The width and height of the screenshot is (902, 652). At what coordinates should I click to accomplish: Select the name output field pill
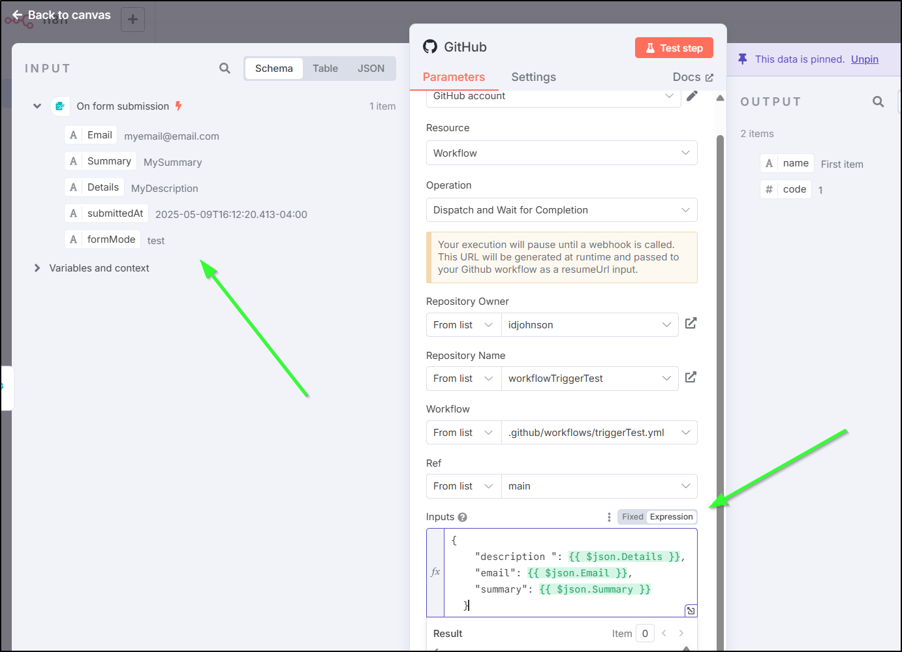787,163
